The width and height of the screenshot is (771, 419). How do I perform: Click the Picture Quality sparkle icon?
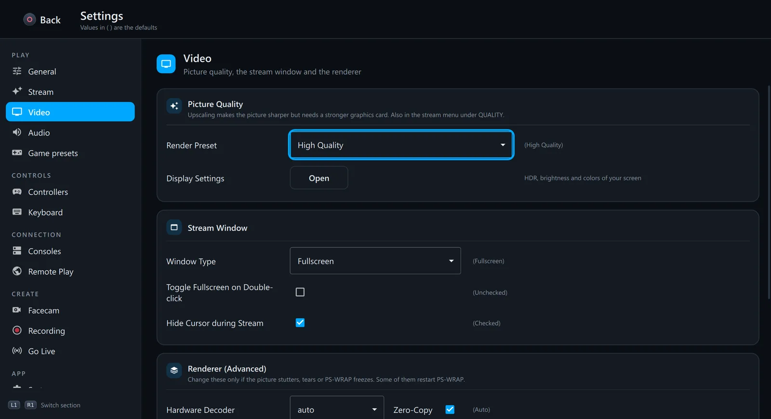[x=174, y=106]
